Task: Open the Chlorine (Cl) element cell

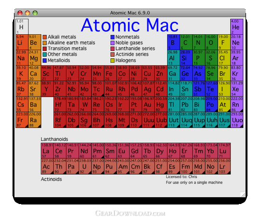Action: coord(224,58)
